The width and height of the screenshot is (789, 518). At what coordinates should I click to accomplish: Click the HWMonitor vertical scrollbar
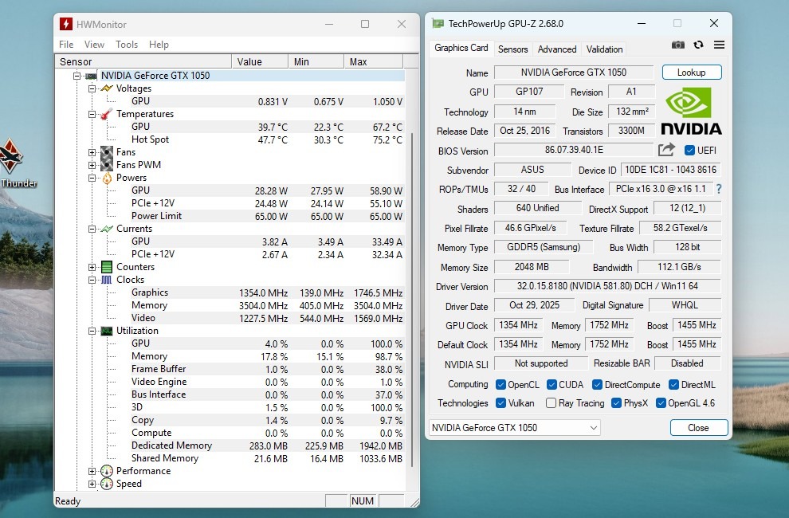413,300
